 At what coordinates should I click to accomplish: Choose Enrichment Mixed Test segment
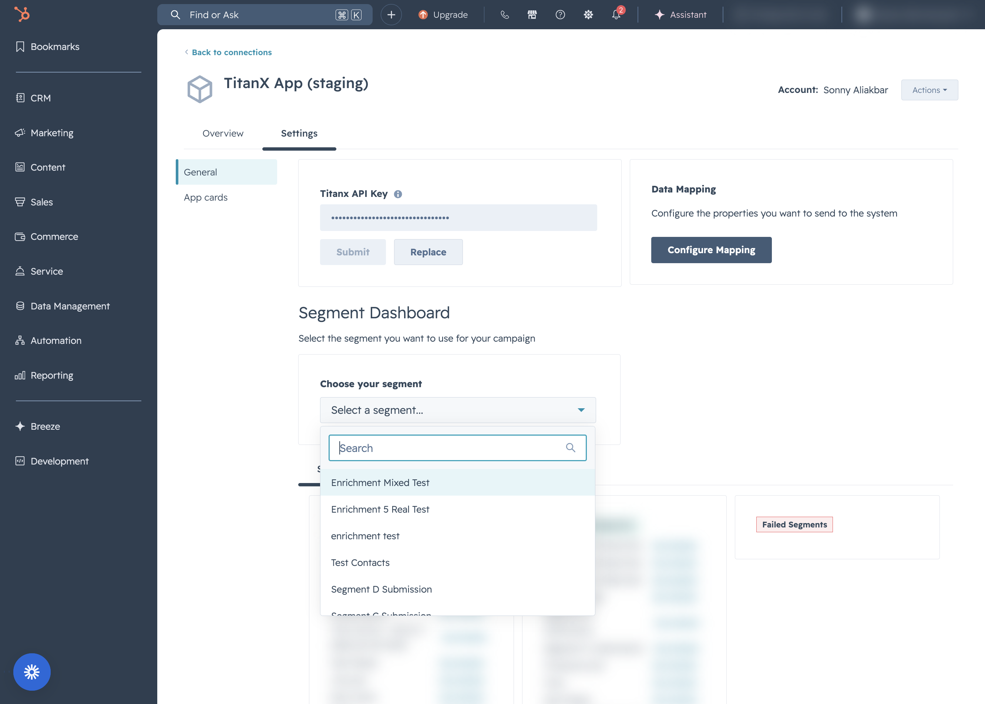click(458, 483)
